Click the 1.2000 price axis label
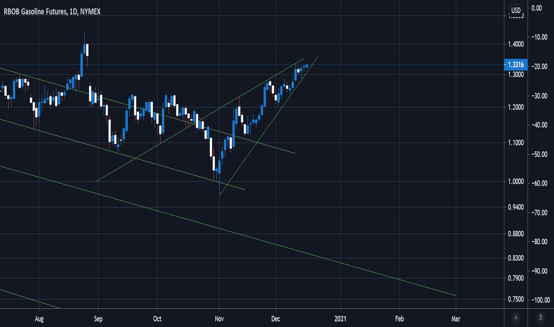Image resolution: width=554 pixels, height=327 pixels. coord(515,107)
